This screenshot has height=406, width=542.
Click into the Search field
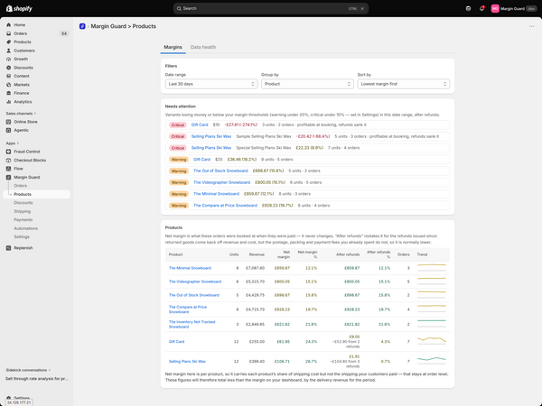point(271,9)
